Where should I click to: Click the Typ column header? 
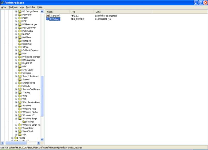pyautogui.click(x=81, y=12)
